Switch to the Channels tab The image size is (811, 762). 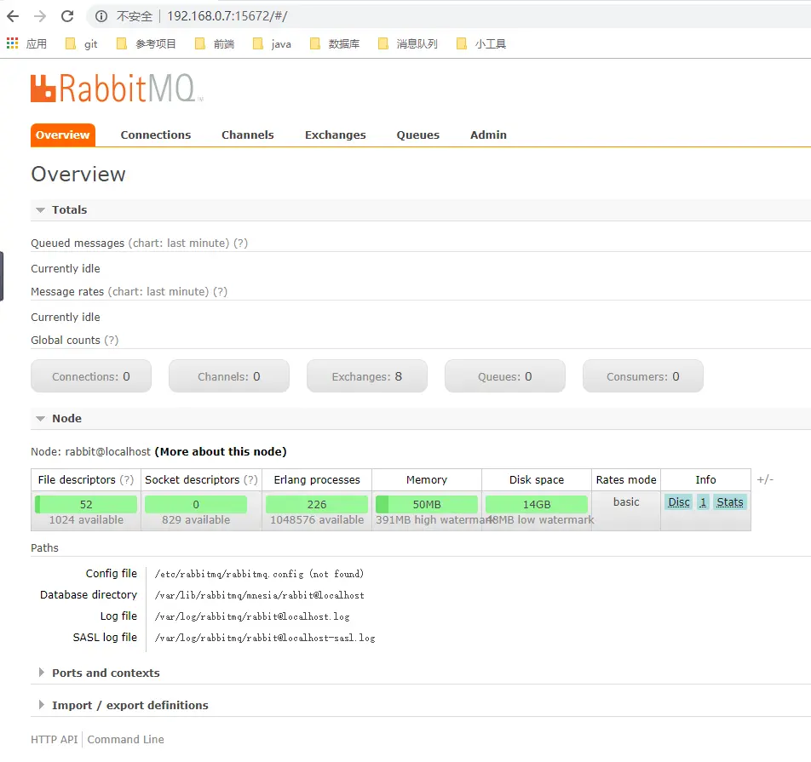point(248,135)
